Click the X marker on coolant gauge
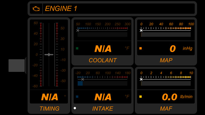The width and height of the screenshot is (205, 115). pos(78,31)
